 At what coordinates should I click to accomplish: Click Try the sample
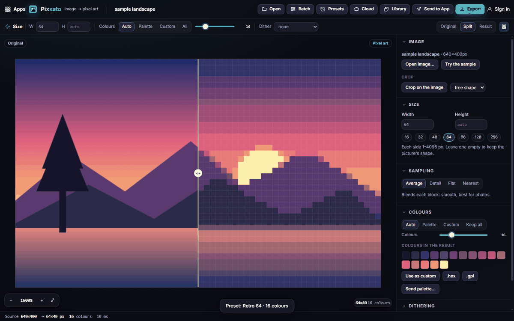[x=460, y=64]
